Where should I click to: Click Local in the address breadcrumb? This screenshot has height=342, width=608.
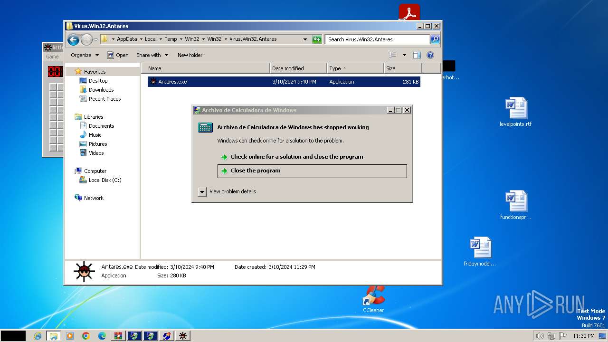(x=151, y=39)
